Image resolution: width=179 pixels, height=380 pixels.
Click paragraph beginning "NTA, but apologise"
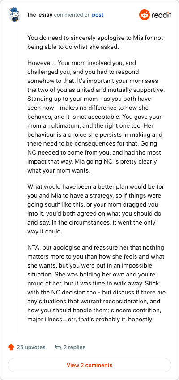point(97,284)
